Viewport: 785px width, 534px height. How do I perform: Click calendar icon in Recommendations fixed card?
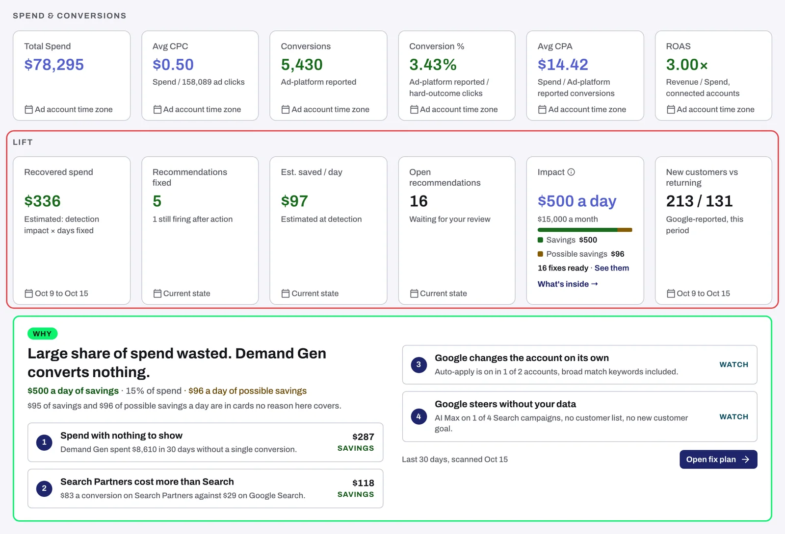(x=157, y=293)
